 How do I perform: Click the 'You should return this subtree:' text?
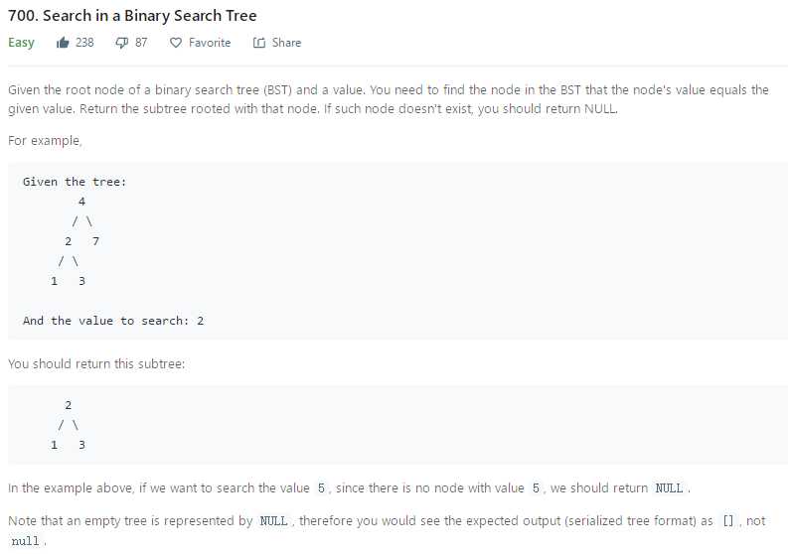click(96, 363)
